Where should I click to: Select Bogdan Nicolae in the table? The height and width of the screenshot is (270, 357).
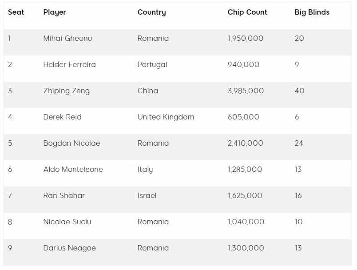(x=71, y=143)
